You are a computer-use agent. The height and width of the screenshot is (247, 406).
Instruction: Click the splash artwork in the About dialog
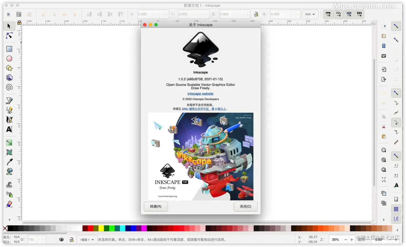coord(201,156)
